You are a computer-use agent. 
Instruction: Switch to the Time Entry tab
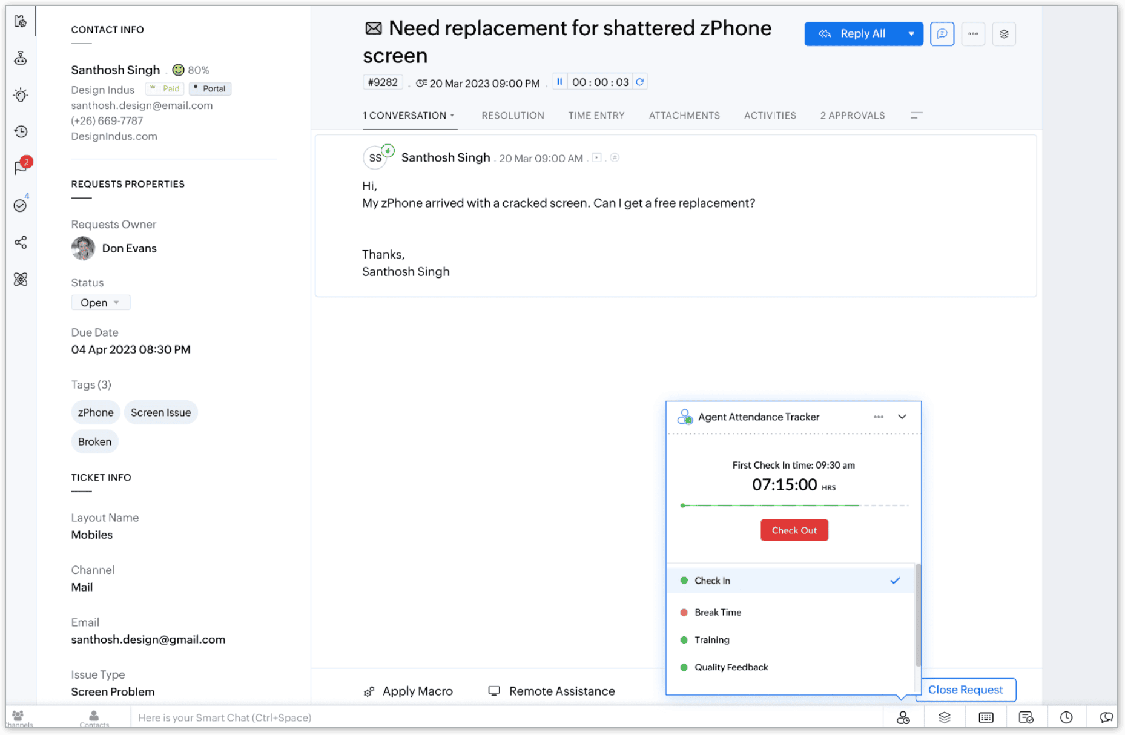(x=596, y=115)
